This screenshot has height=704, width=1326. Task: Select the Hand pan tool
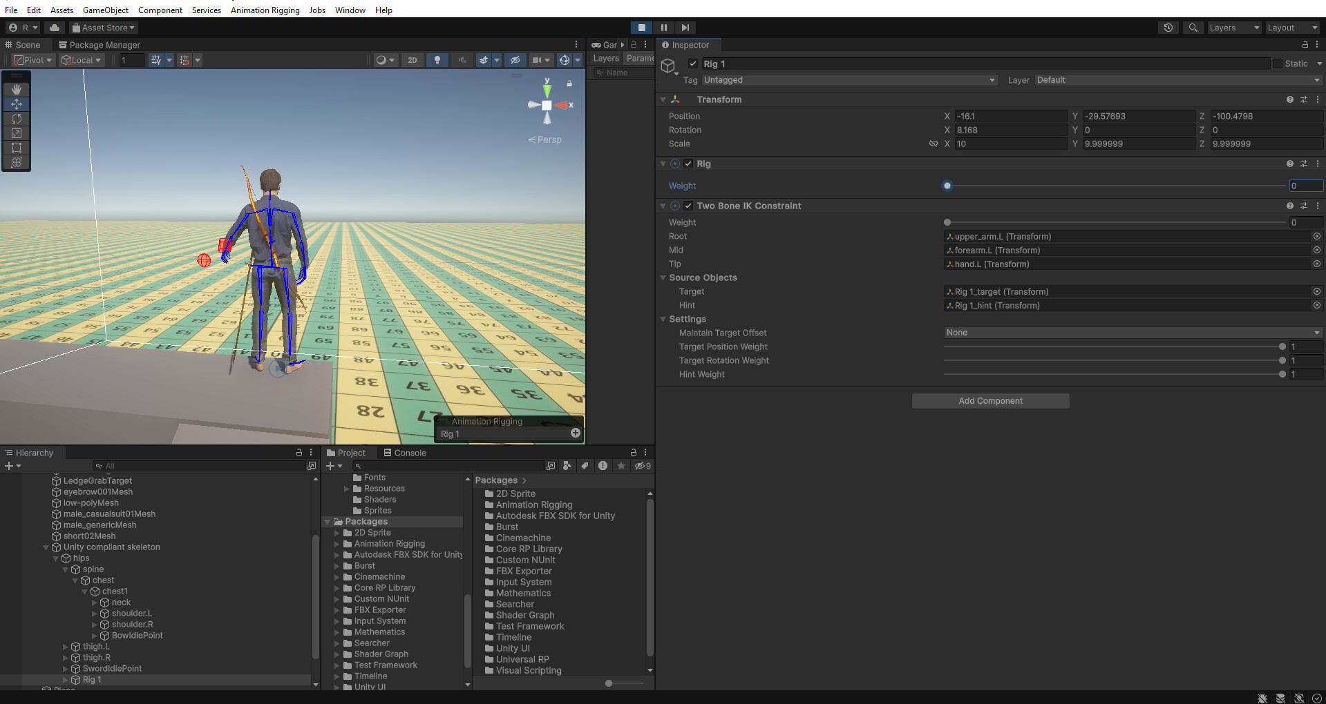[17, 89]
